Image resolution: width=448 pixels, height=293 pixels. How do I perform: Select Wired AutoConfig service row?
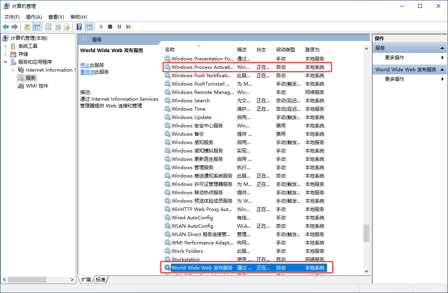pos(245,217)
